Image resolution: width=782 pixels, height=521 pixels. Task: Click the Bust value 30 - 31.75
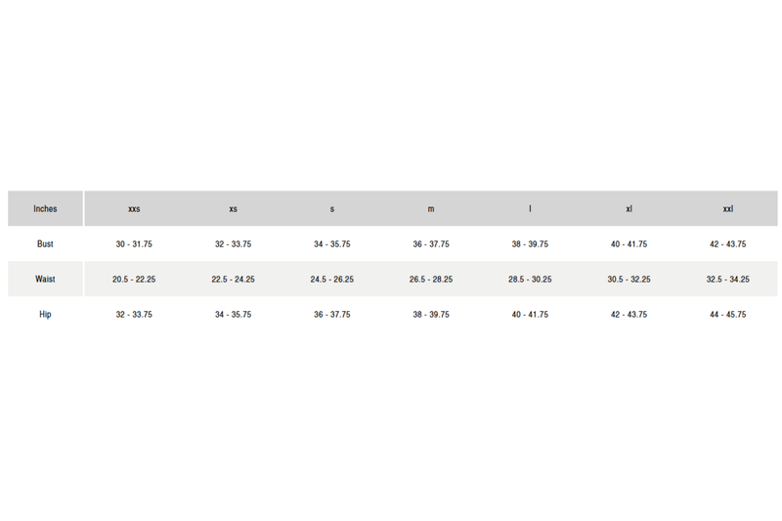[x=134, y=244]
